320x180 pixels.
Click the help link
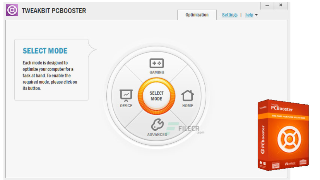(x=249, y=15)
